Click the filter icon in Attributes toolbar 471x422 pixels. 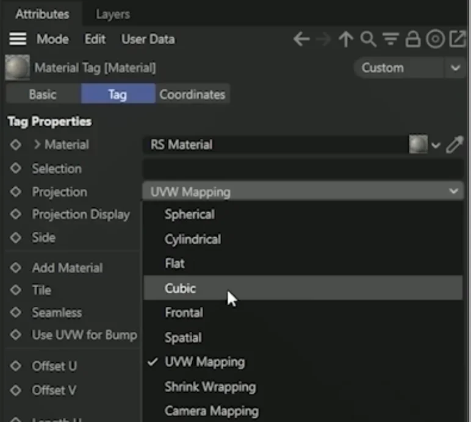[390, 39]
